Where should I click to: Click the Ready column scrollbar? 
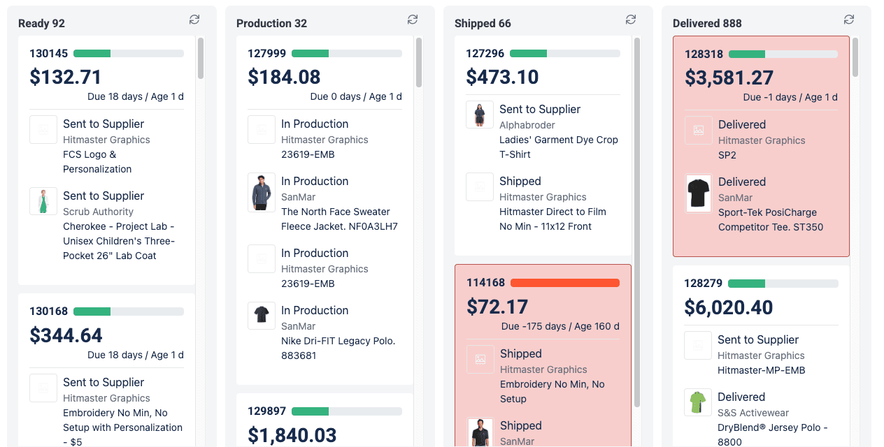(201, 58)
